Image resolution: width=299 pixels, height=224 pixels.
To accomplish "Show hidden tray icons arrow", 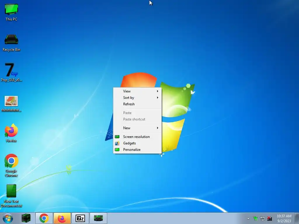I will [248, 218].
